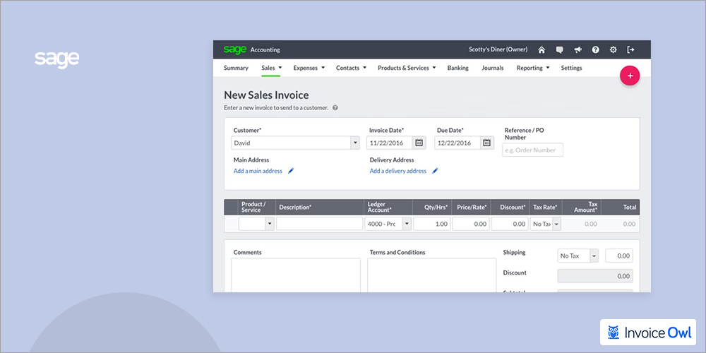The image size is (706, 353).
Task: Click the New Sales Invoice heading
Action: click(x=266, y=95)
